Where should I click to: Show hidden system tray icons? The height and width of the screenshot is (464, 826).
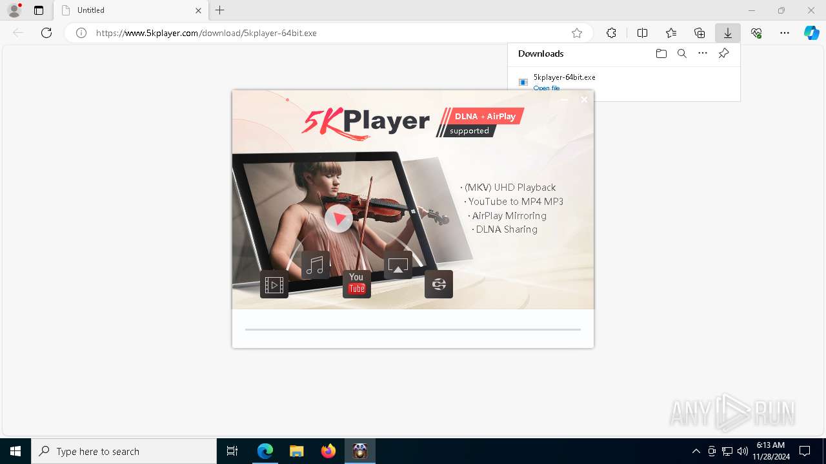696,451
